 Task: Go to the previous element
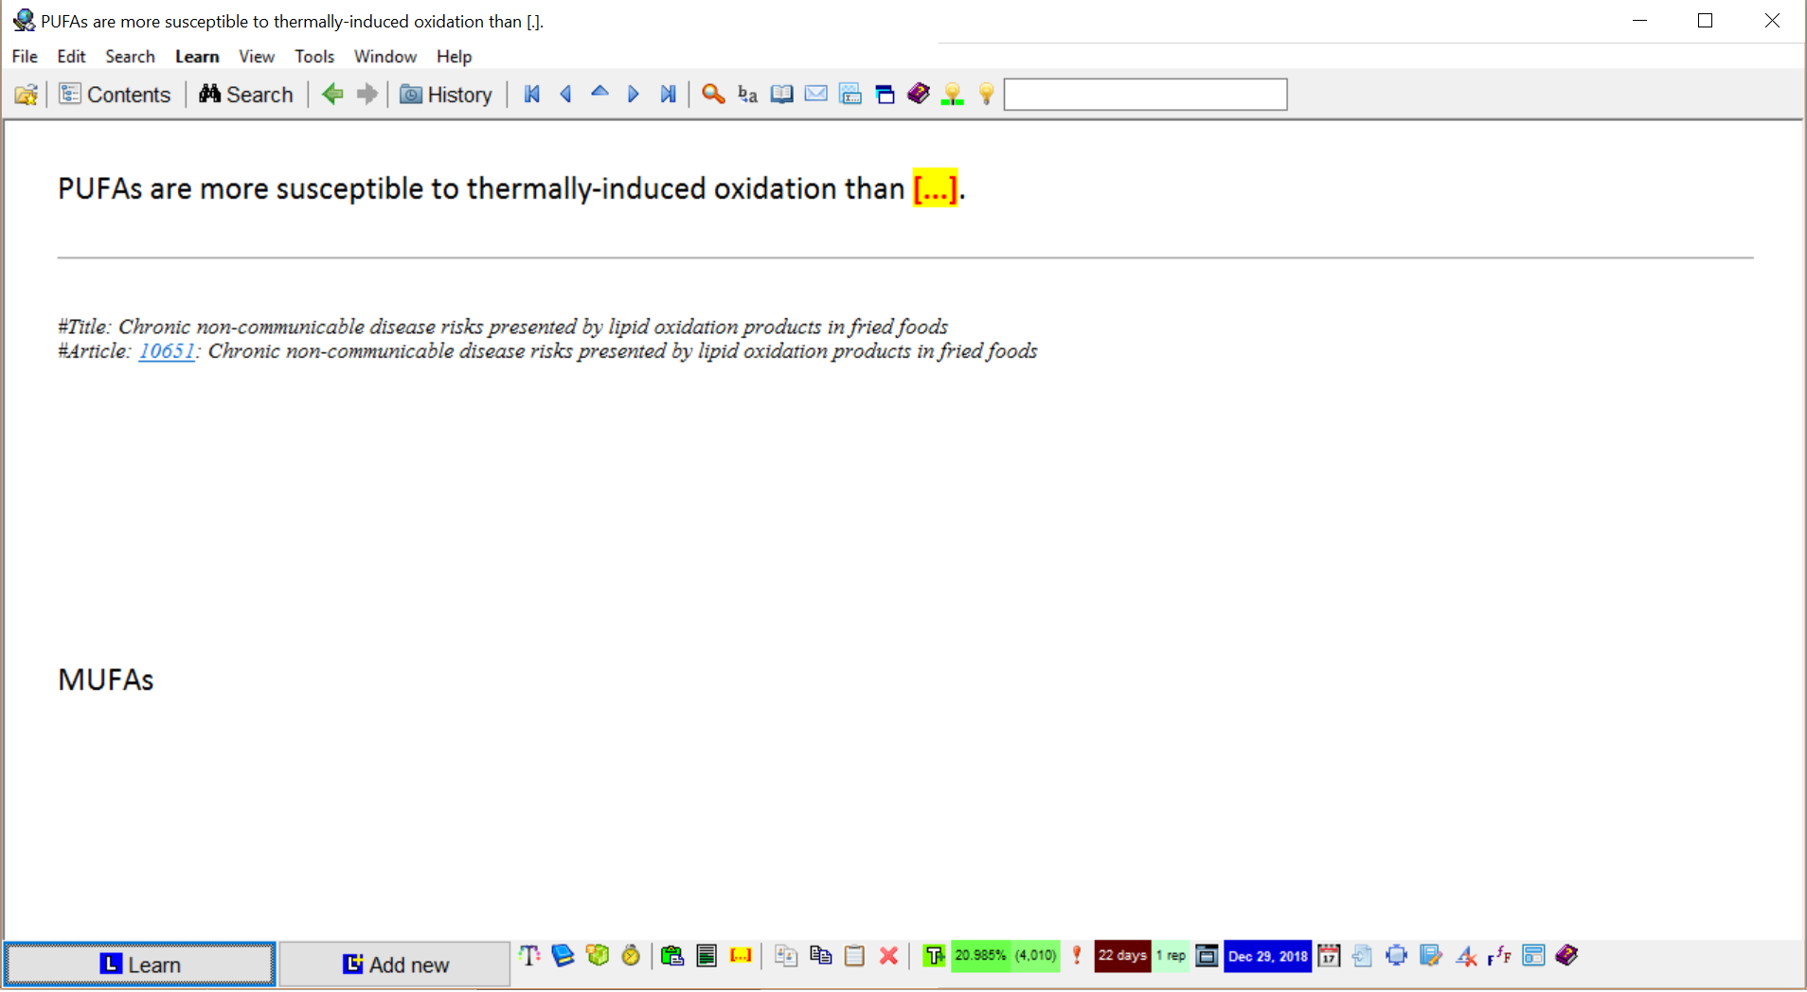click(565, 95)
